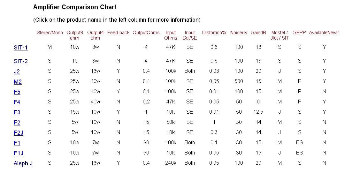360x173 pixels.
Task: Open the Aleph J product link
Action: pyautogui.click(x=23, y=164)
